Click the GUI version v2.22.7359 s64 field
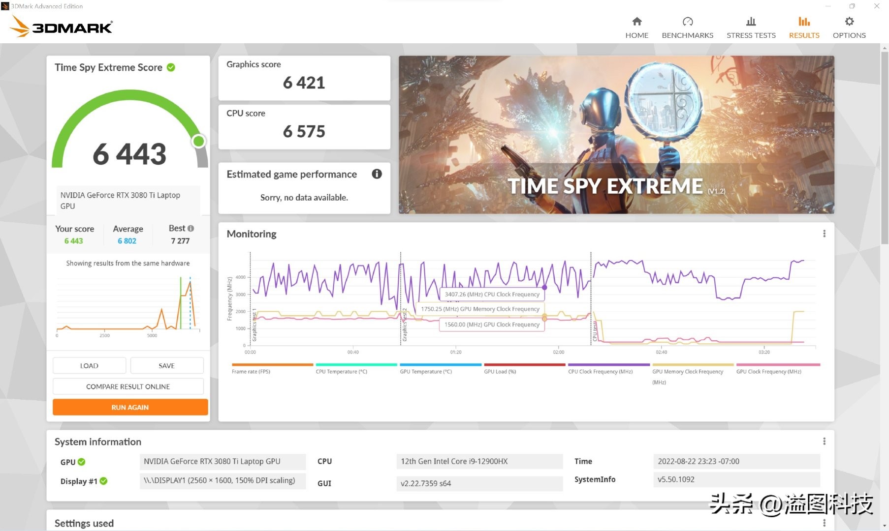Screen dimensions: 889x531 click(479, 483)
